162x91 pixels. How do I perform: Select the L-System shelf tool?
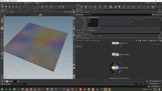click(x=56, y=7)
